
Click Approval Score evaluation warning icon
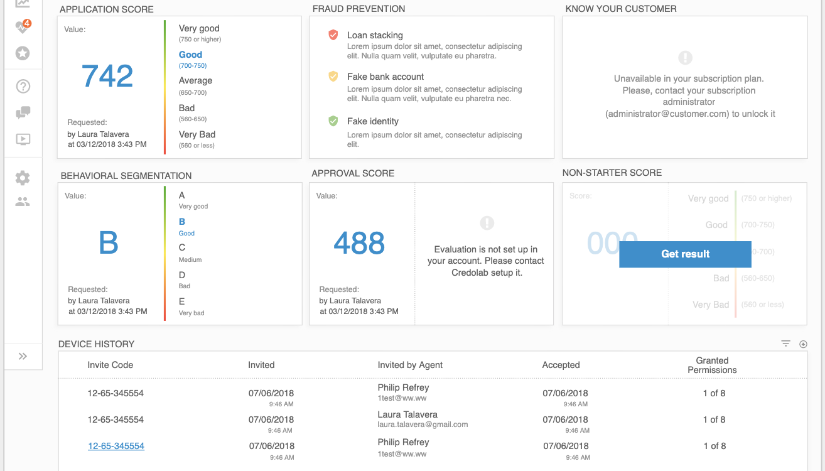click(x=487, y=223)
